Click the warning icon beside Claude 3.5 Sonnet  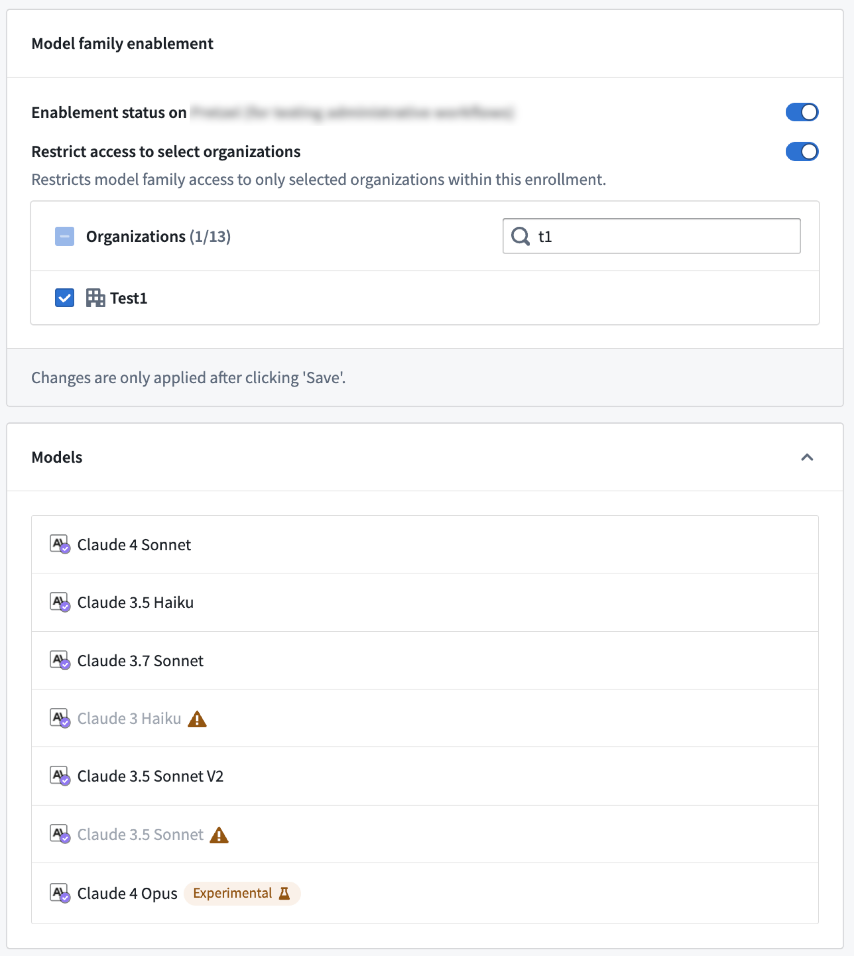pyautogui.click(x=220, y=835)
